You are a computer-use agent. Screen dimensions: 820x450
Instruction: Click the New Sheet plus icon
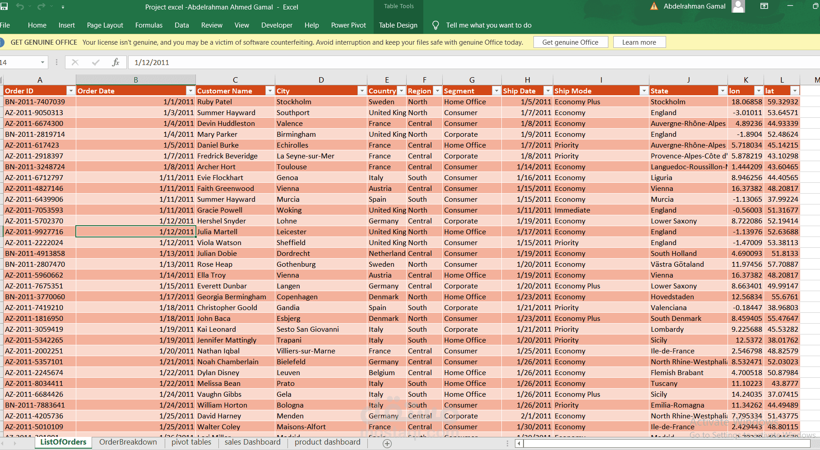[x=387, y=444]
